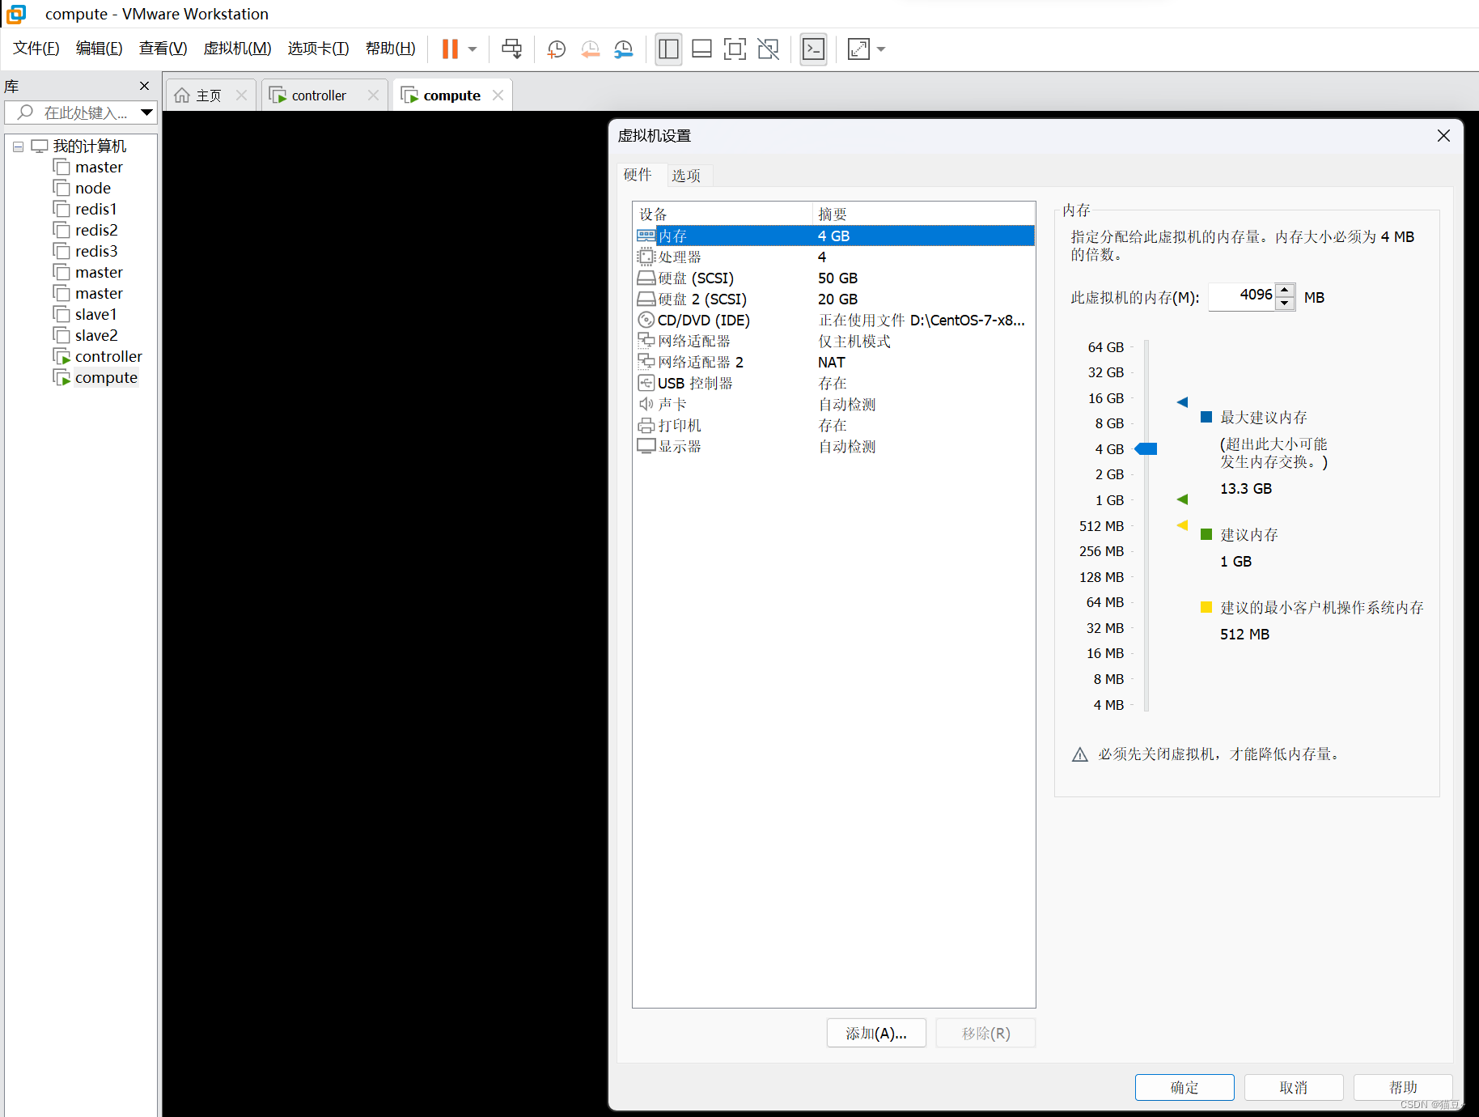Image resolution: width=1479 pixels, height=1117 pixels.
Task: Collapse the 我的计算机 tree node
Action: click(17, 146)
